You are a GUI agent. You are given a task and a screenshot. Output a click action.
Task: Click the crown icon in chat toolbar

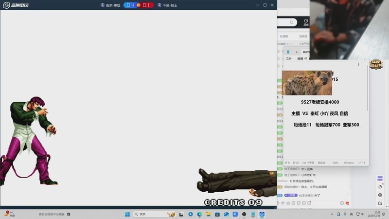(x=288, y=203)
